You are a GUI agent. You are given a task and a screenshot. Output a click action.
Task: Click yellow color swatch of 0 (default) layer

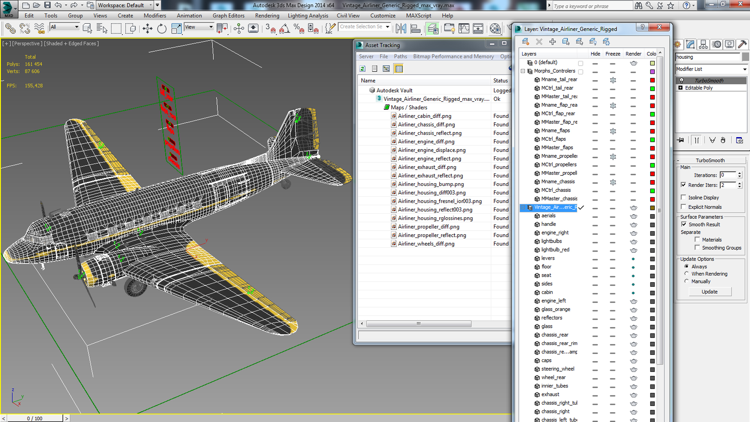click(x=652, y=63)
